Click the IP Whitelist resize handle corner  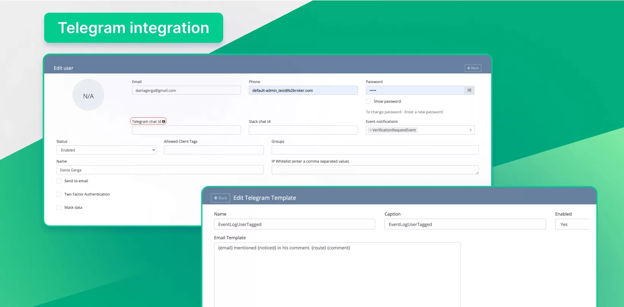(x=477, y=173)
